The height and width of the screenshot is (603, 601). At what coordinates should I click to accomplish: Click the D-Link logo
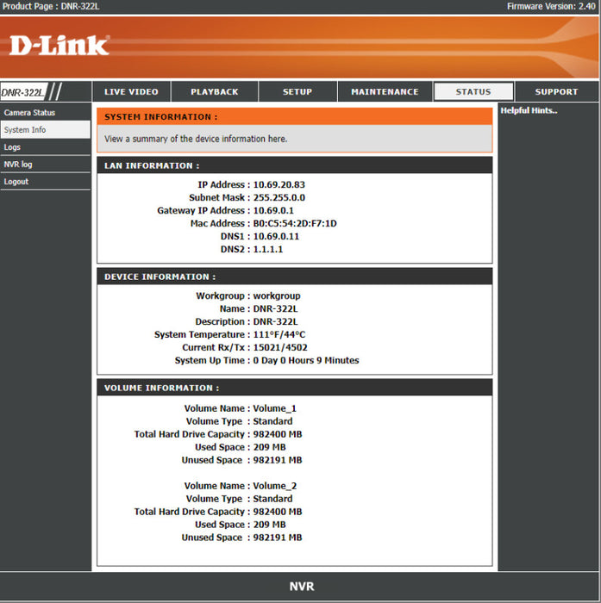(59, 46)
